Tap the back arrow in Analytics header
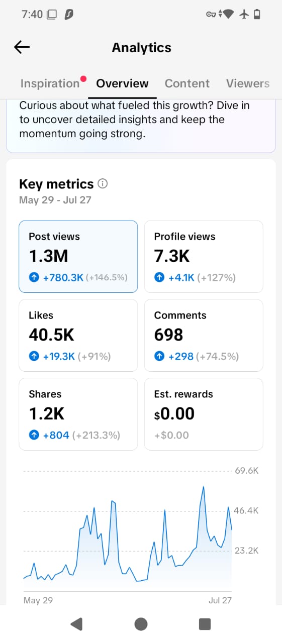Viewport: 282px width, 643px height. coord(22,47)
